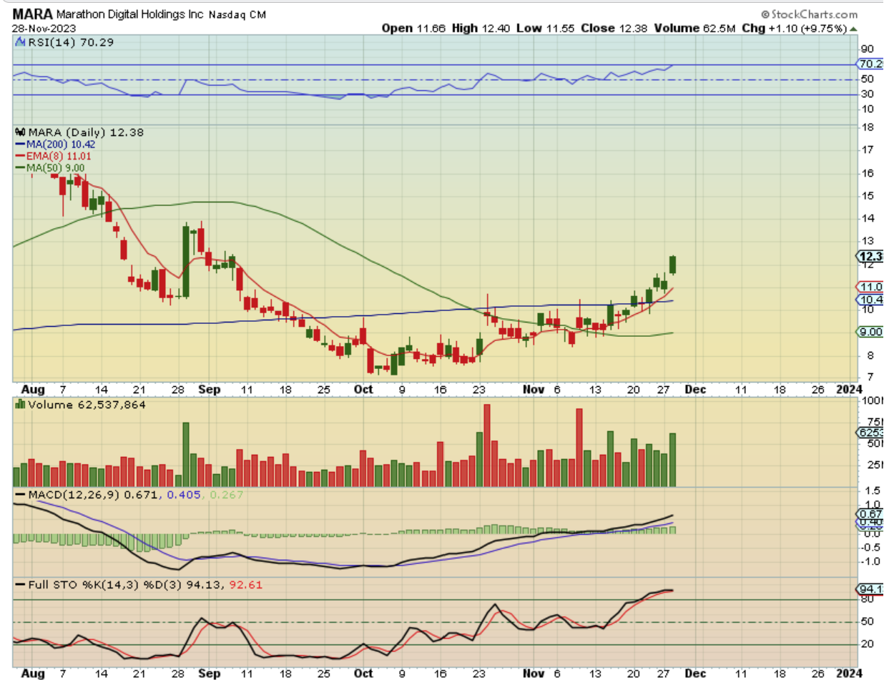Click the right-edge RSI value tag reading 70.2
This screenshot has height=680, width=884.
tap(870, 64)
